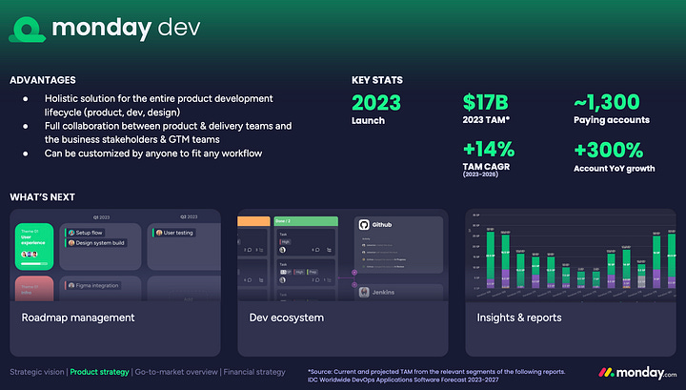Click the Jenkins icon in Dev ecosystem card
The height and width of the screenshot is (390, 686).
(x=364, y=292)
